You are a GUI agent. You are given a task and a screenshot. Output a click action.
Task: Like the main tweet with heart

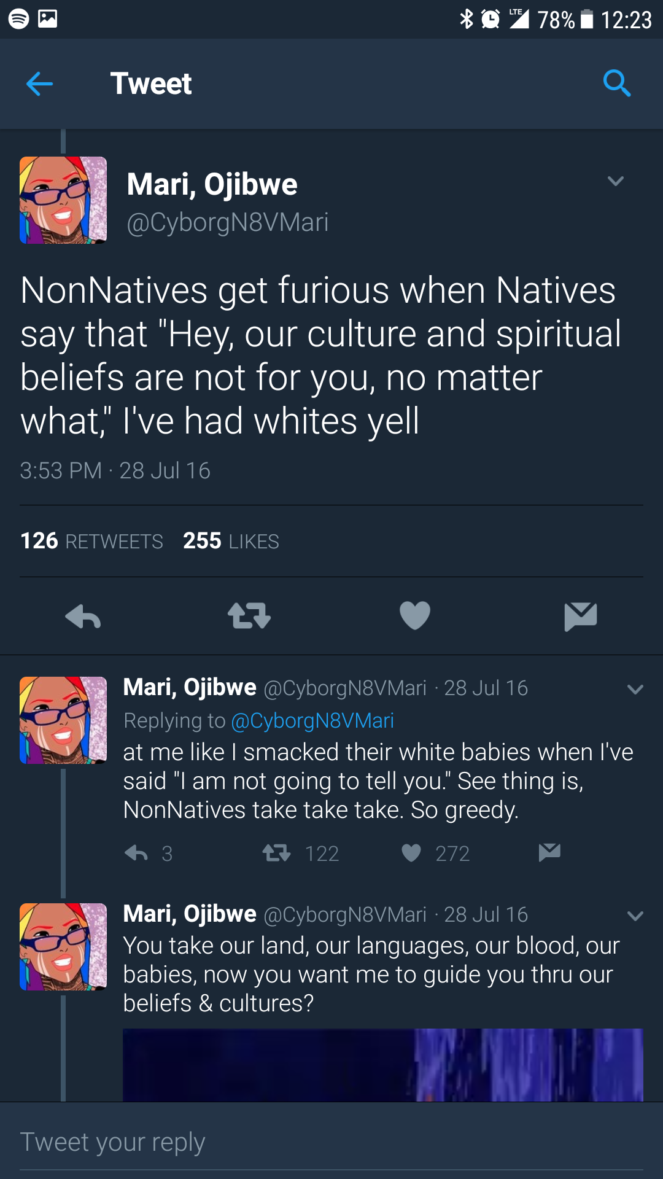[414, 616]
